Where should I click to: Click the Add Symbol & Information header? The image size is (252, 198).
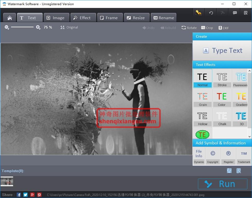(222, 143)
